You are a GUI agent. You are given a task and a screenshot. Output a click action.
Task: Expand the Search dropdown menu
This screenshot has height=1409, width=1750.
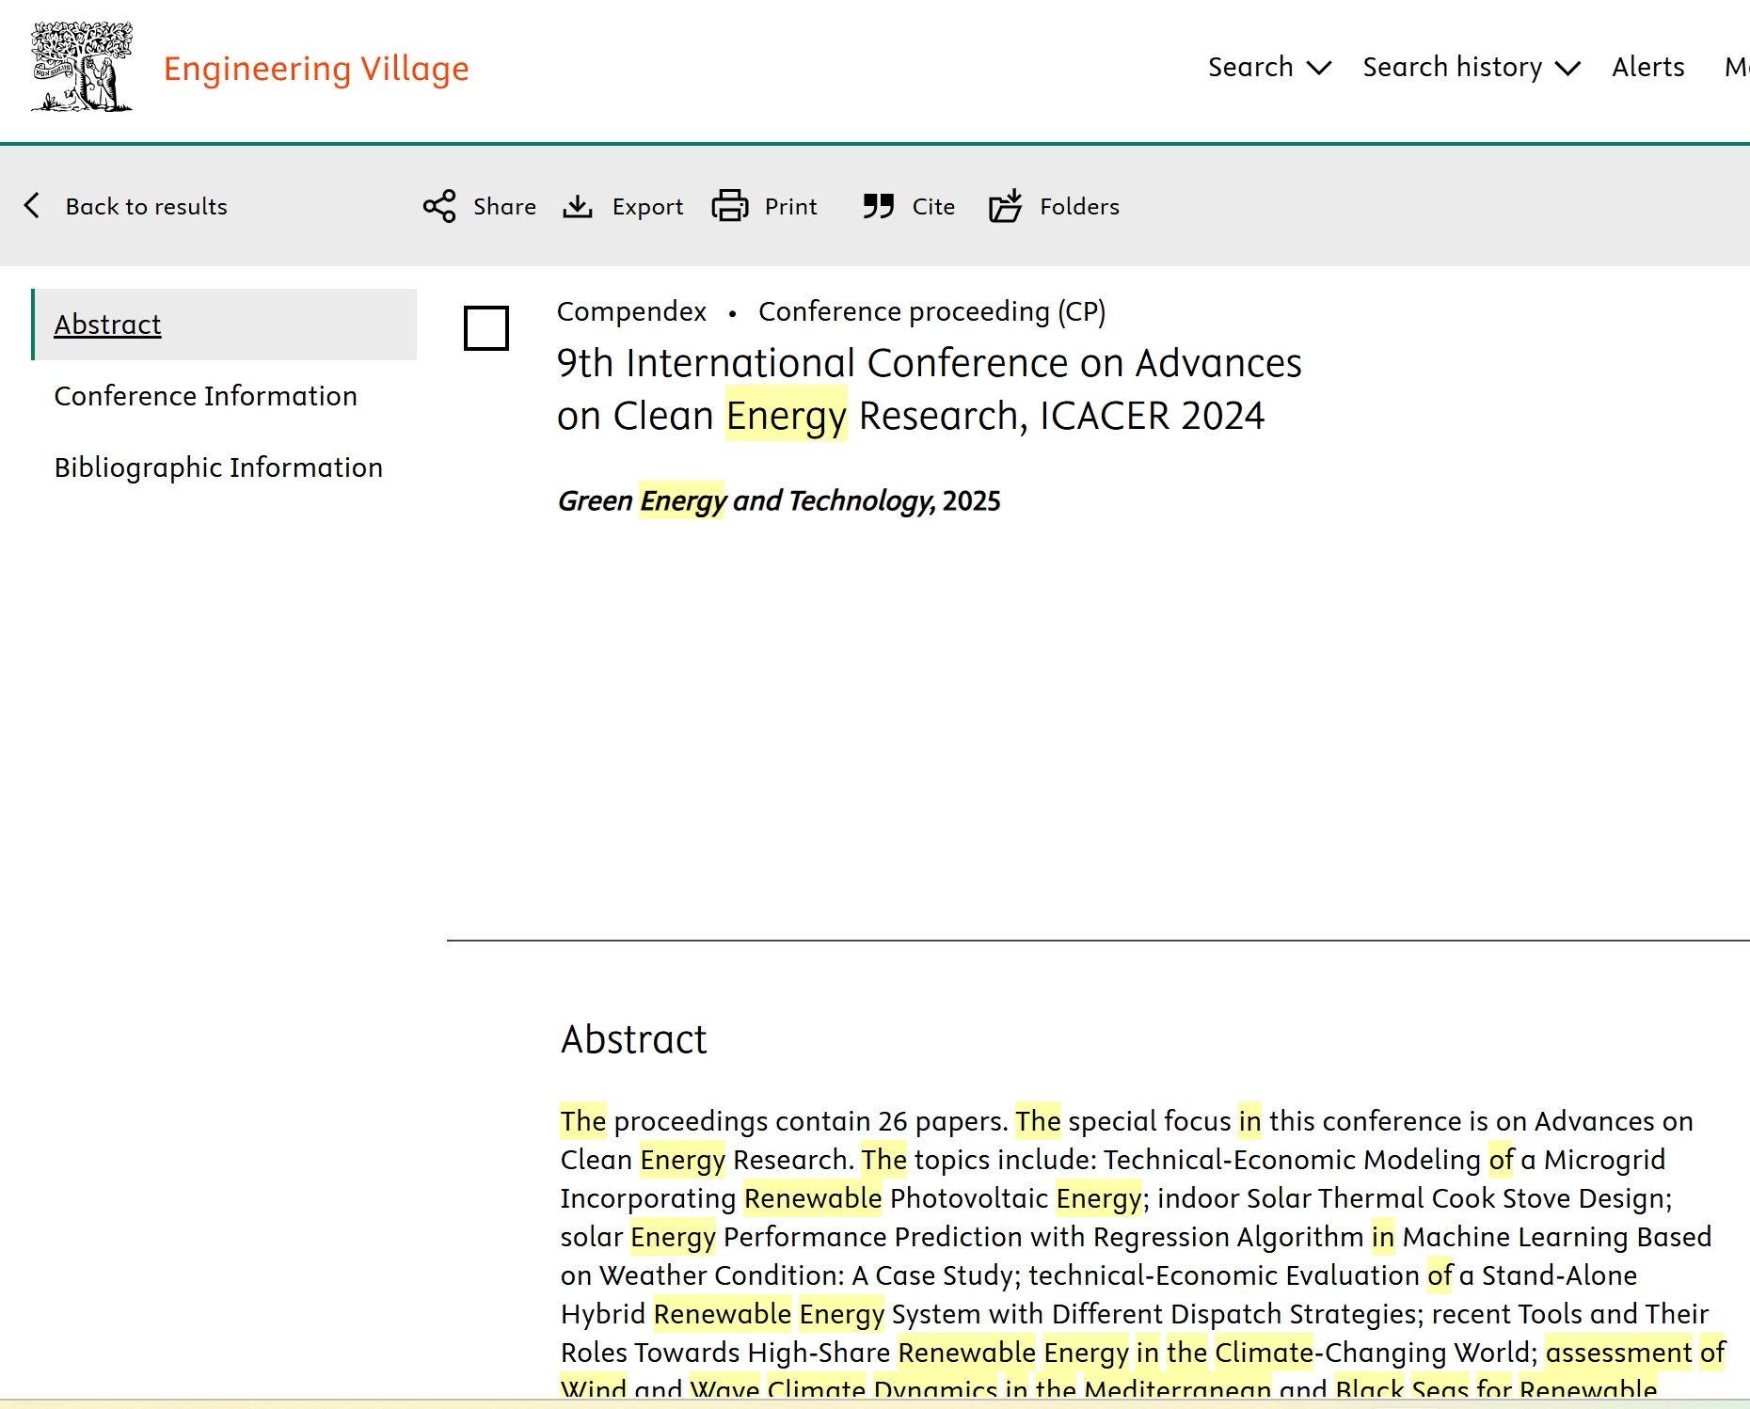pyautogui.click(x=1268, y=68)
